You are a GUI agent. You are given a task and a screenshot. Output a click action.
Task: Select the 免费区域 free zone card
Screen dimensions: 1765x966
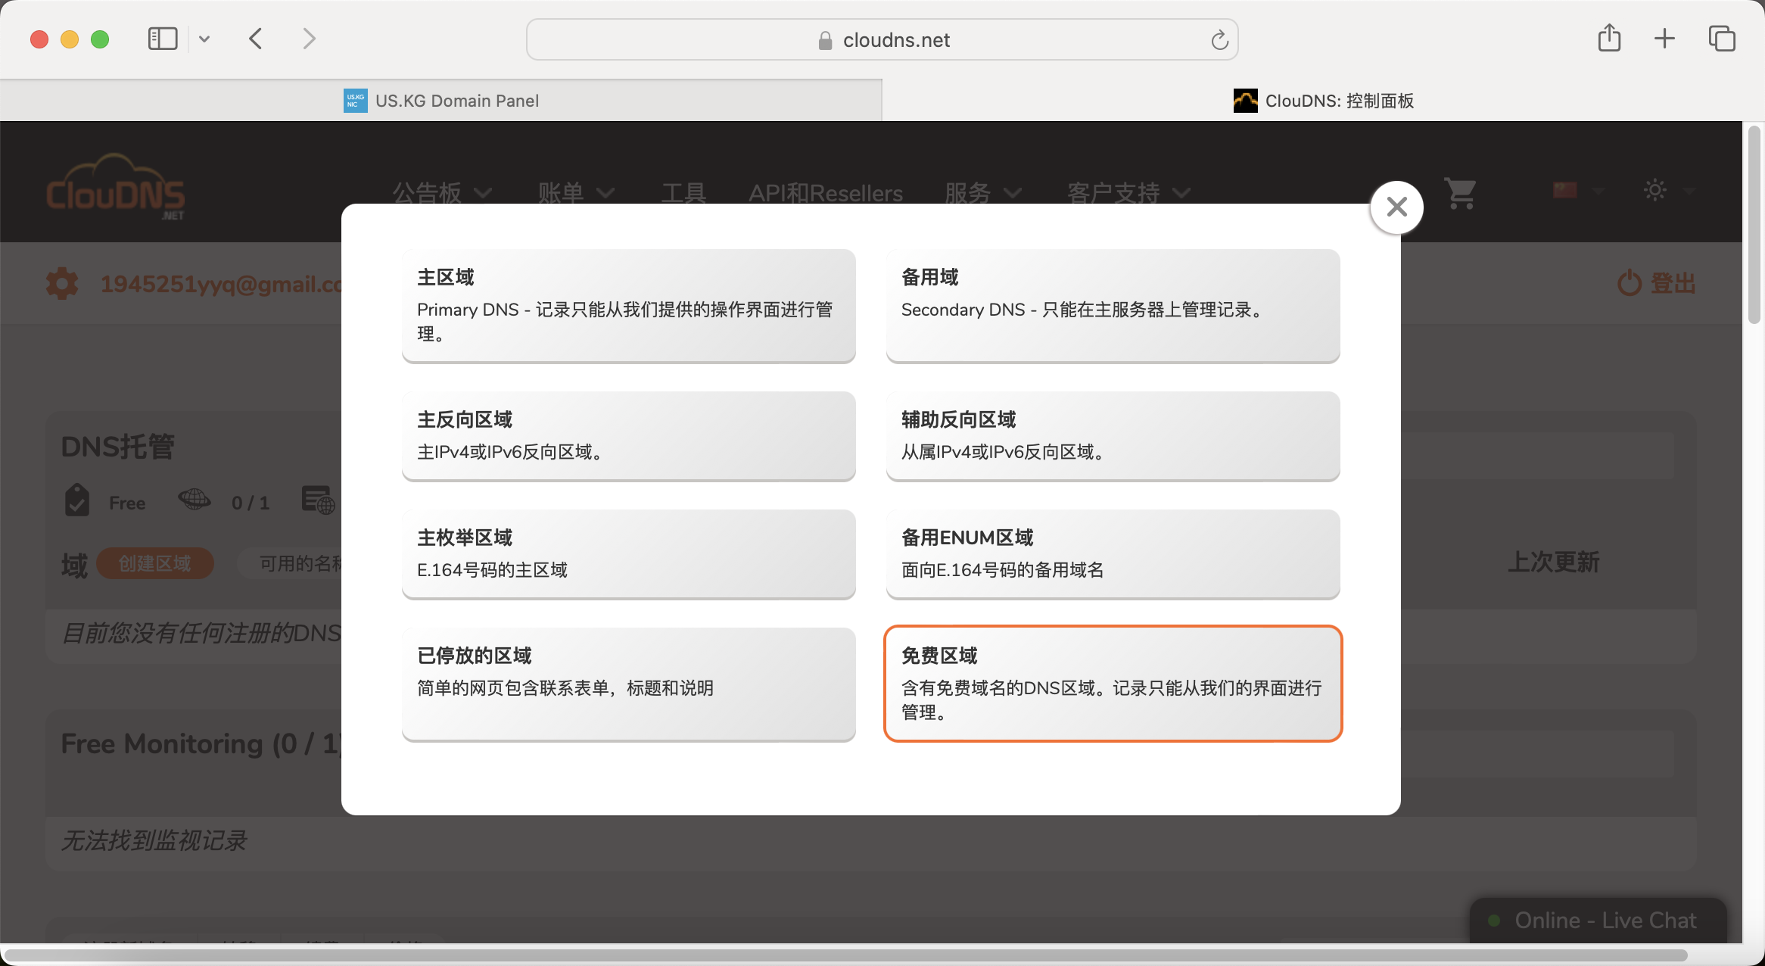[x=1113, y=684]
